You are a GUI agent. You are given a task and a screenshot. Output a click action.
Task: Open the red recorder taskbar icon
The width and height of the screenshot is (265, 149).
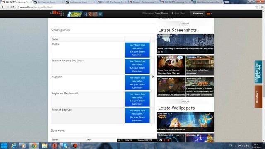75,146
